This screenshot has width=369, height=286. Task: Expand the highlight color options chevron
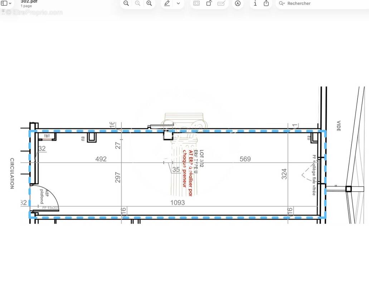pos(178,3)
